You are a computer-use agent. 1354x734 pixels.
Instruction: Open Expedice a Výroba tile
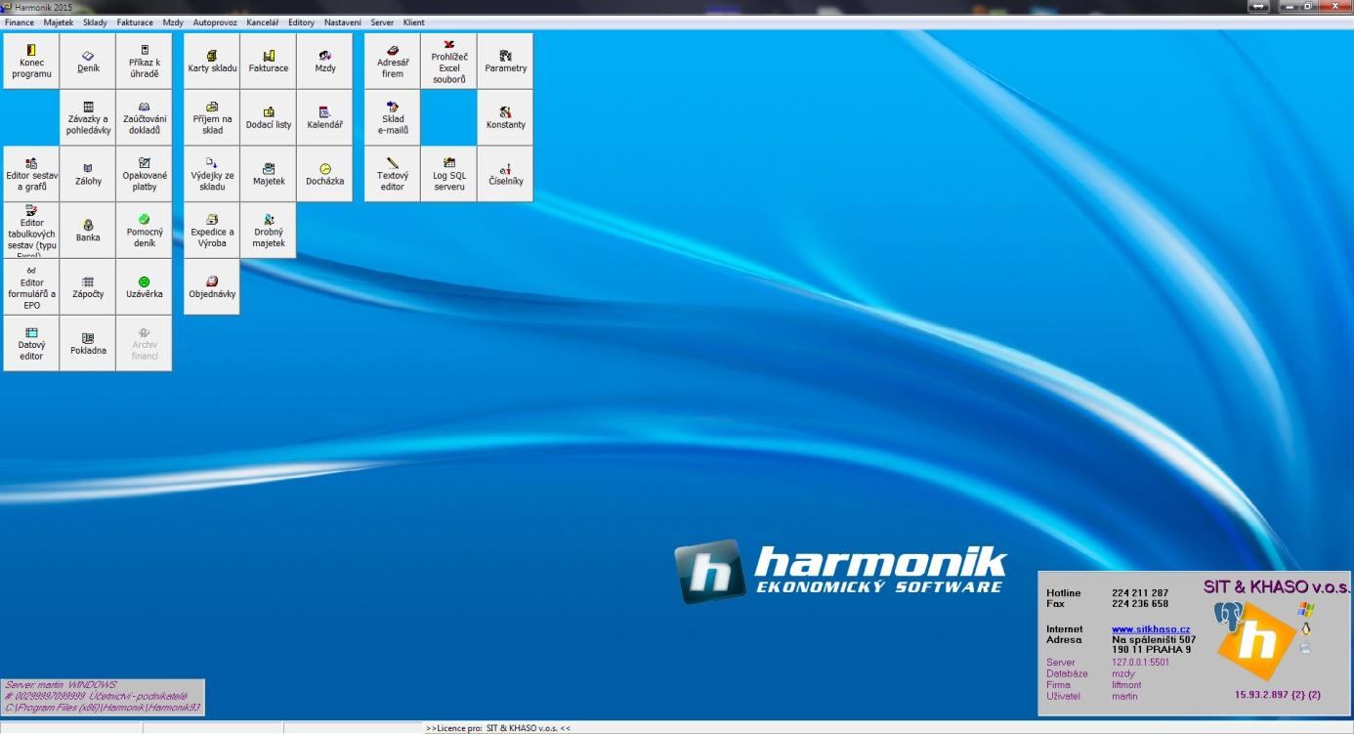[x=212, y=231]
